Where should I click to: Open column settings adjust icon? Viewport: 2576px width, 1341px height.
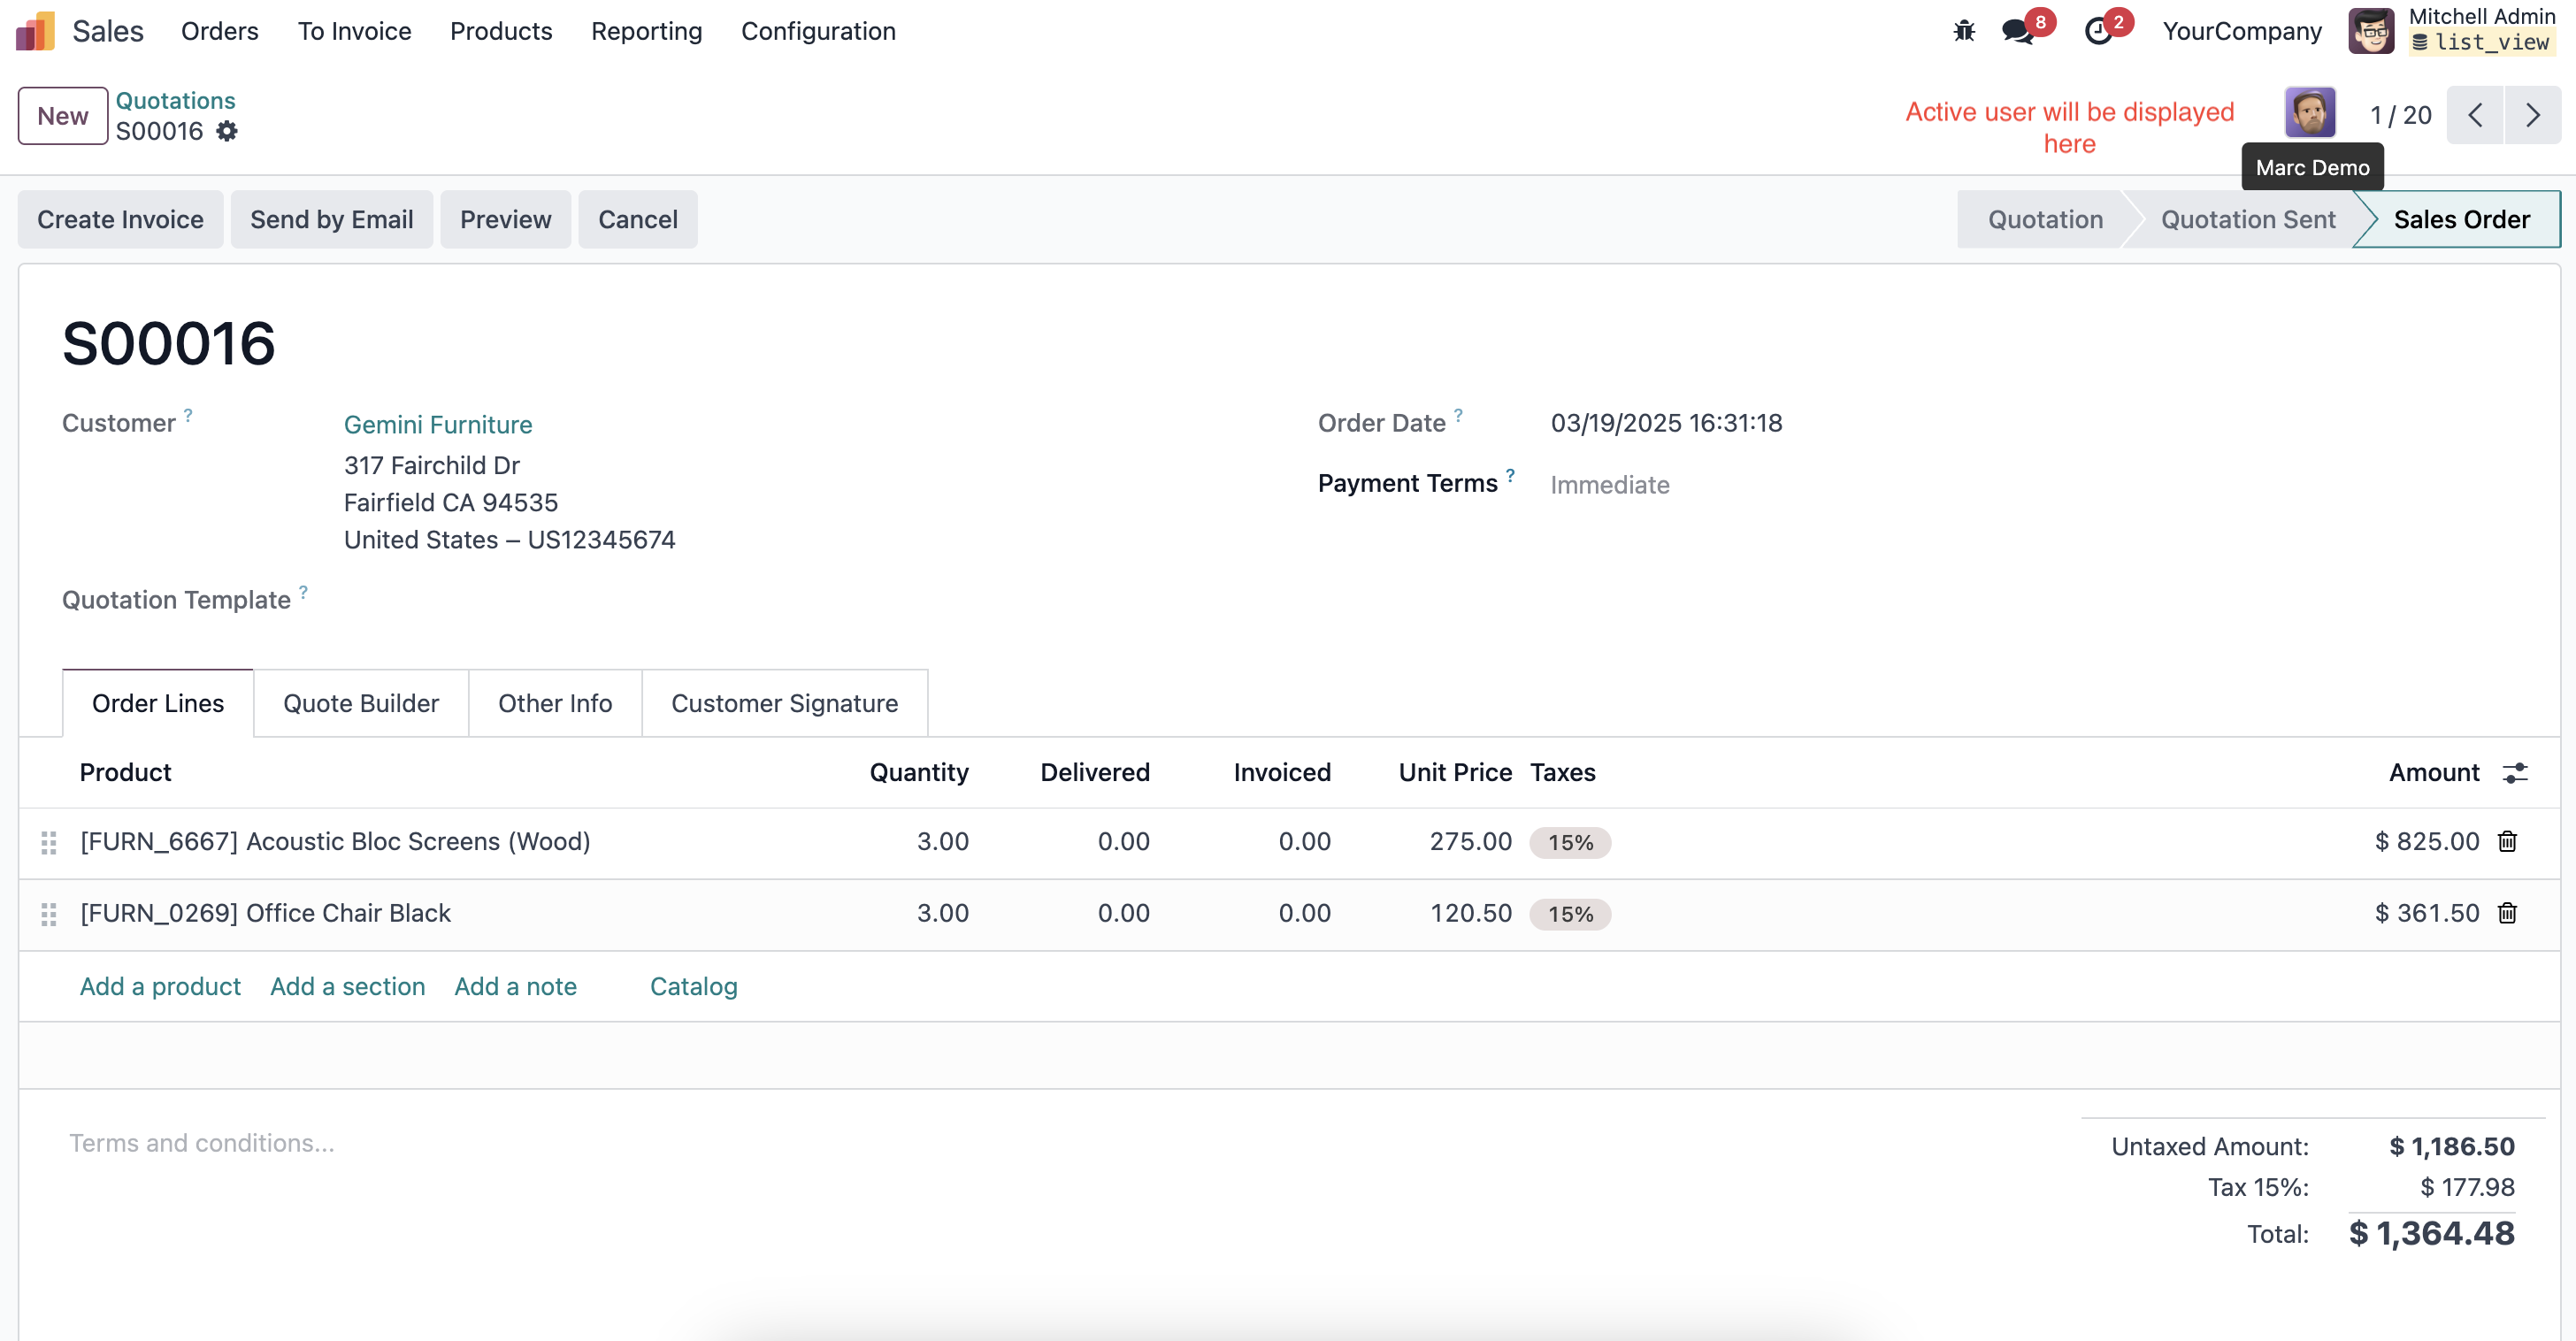[x=2515, y=772]
